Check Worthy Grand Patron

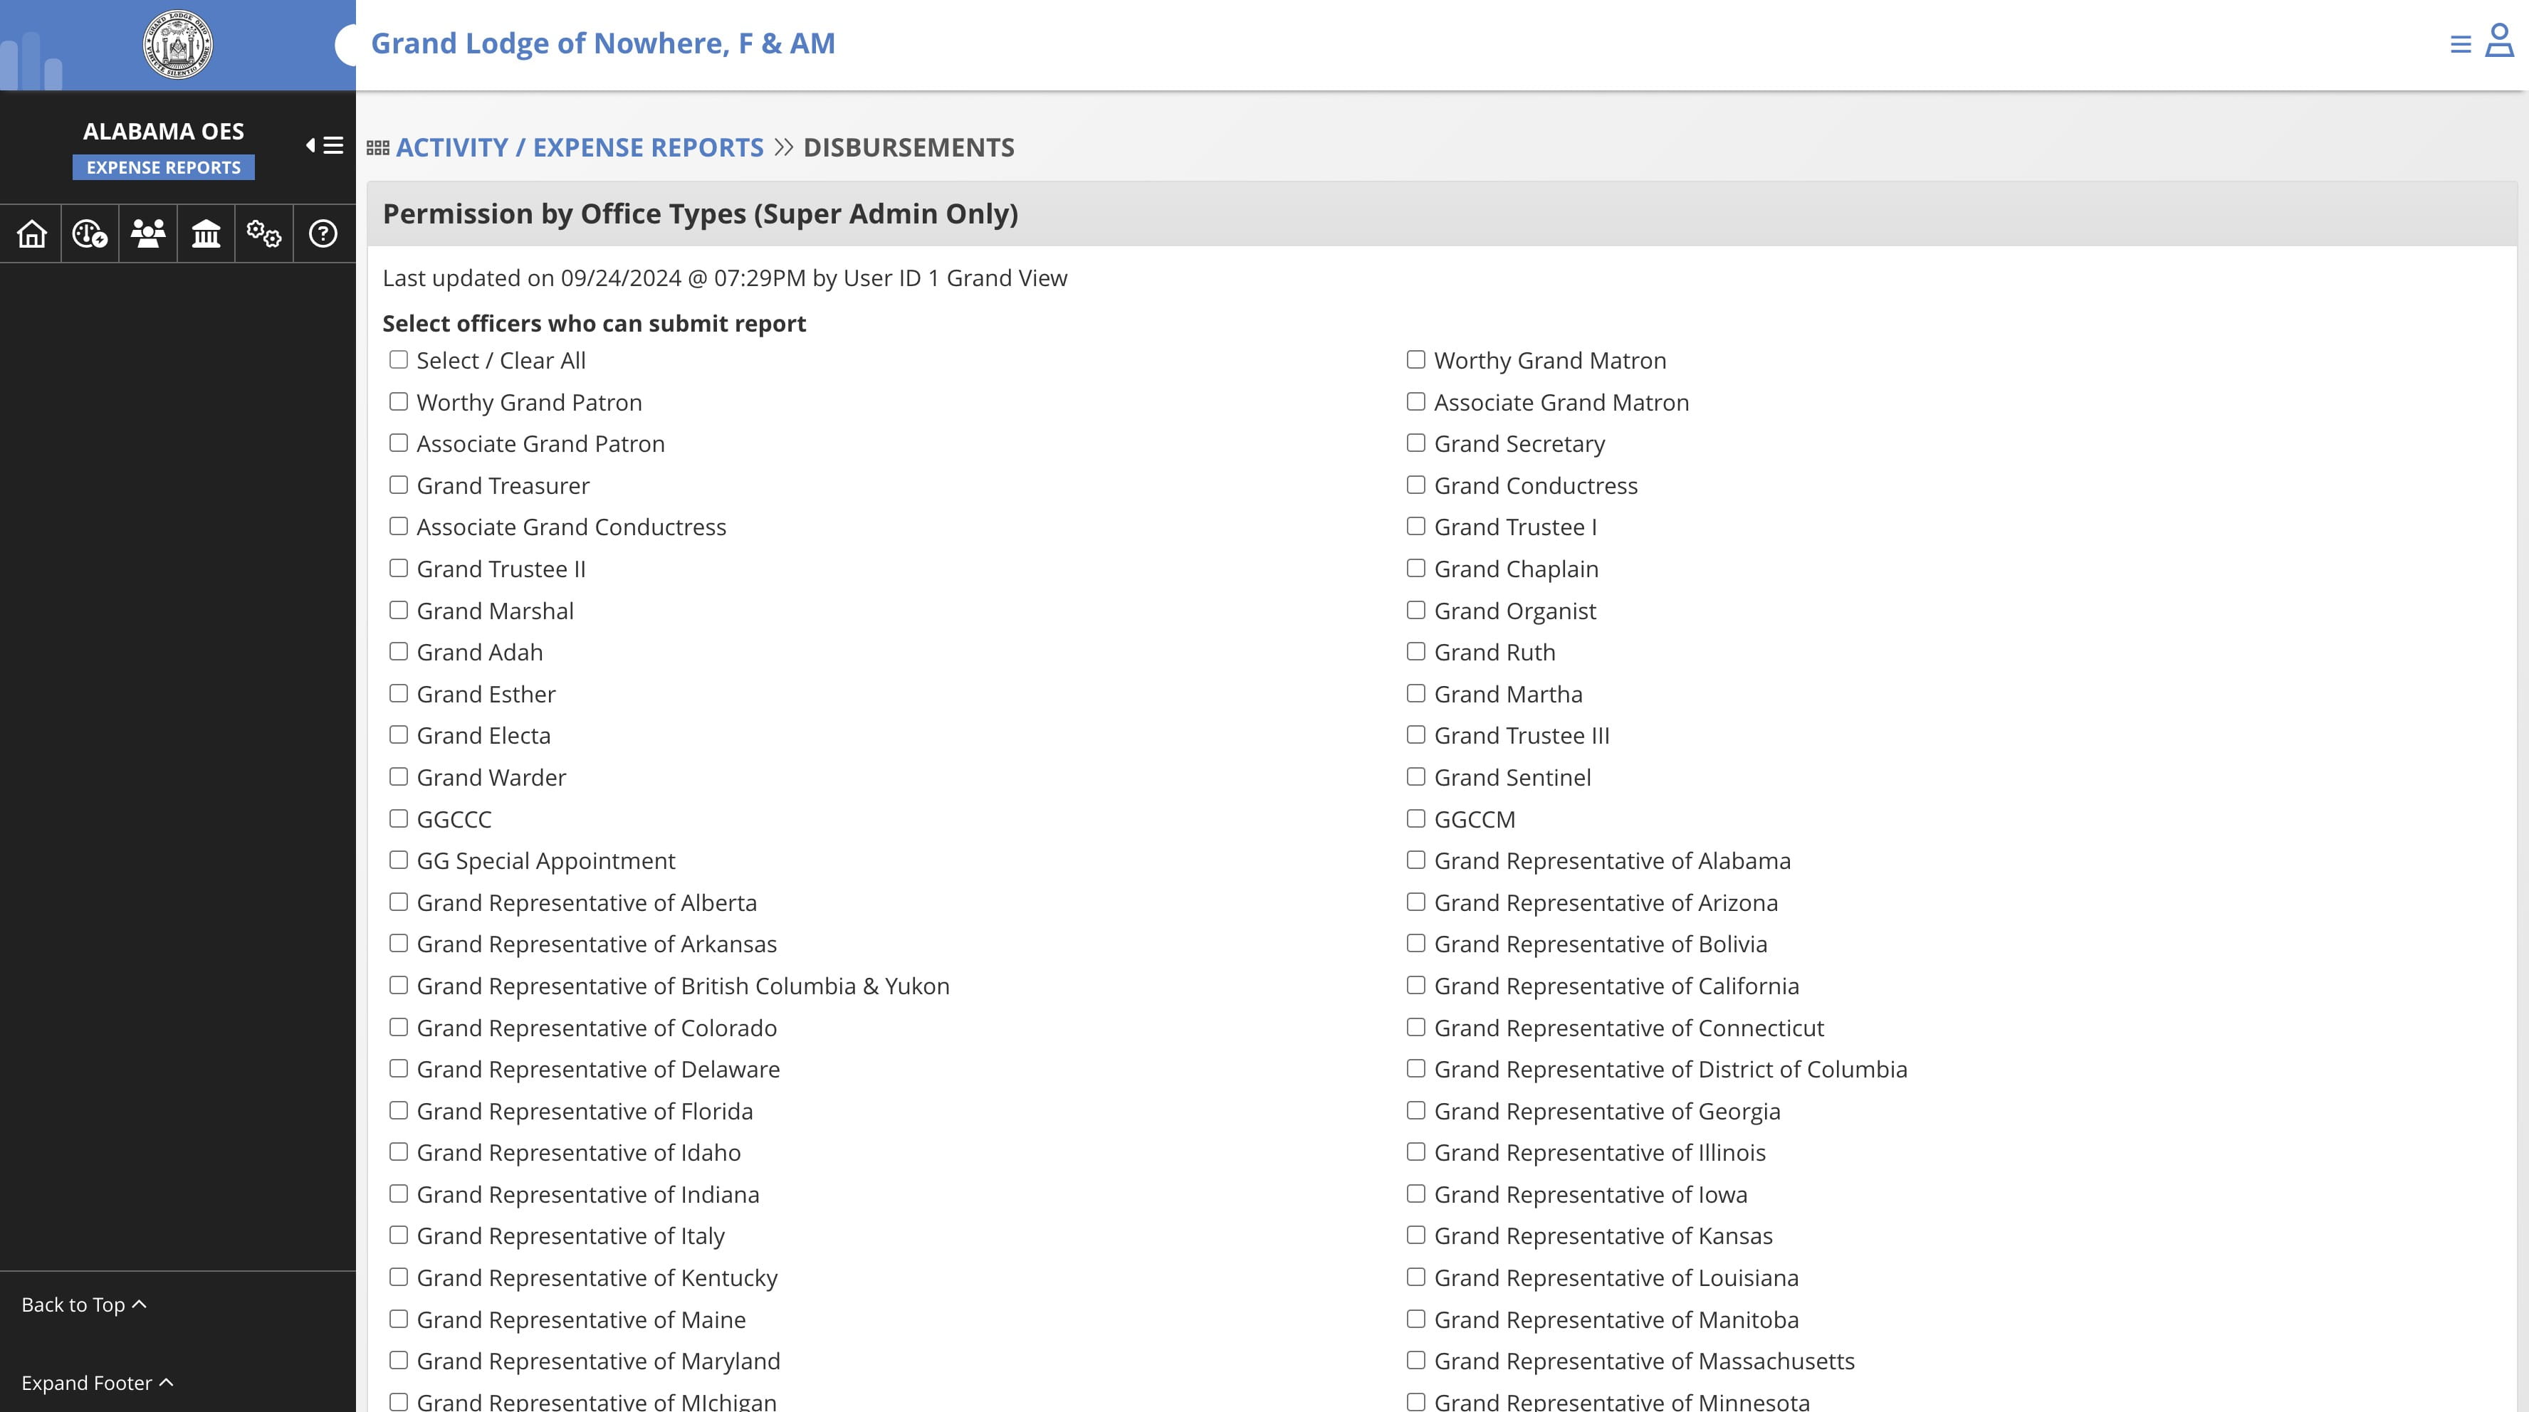click(x=399, y=402)
